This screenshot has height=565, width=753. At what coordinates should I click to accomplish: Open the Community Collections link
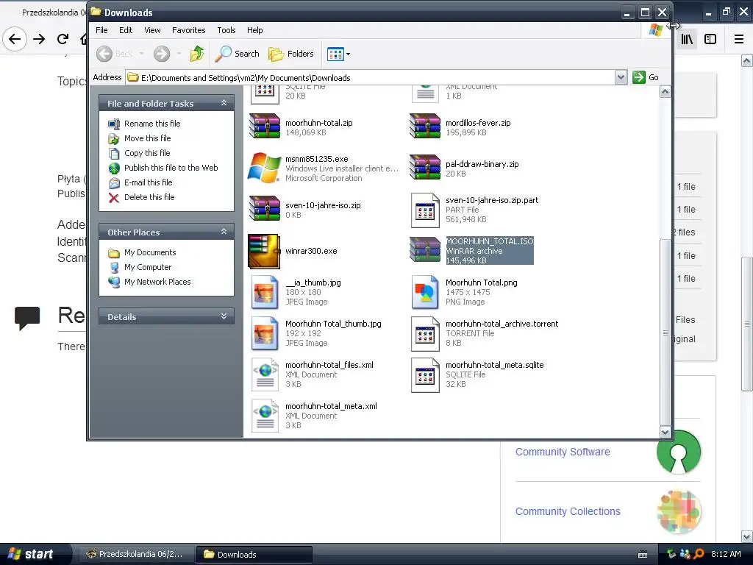point(568,511)
